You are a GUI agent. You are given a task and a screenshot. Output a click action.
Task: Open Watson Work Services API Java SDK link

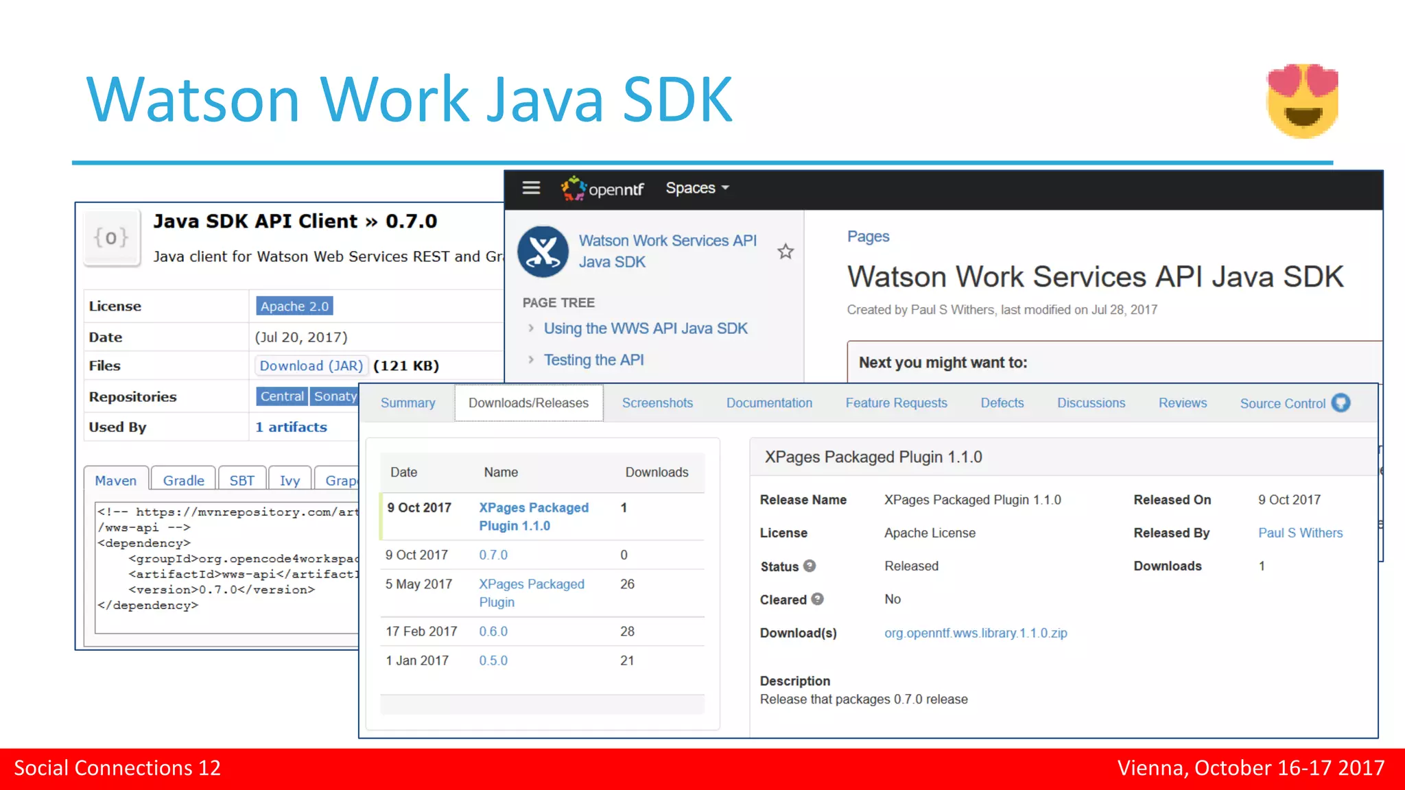pyautogui.click(x=668, y=251)
